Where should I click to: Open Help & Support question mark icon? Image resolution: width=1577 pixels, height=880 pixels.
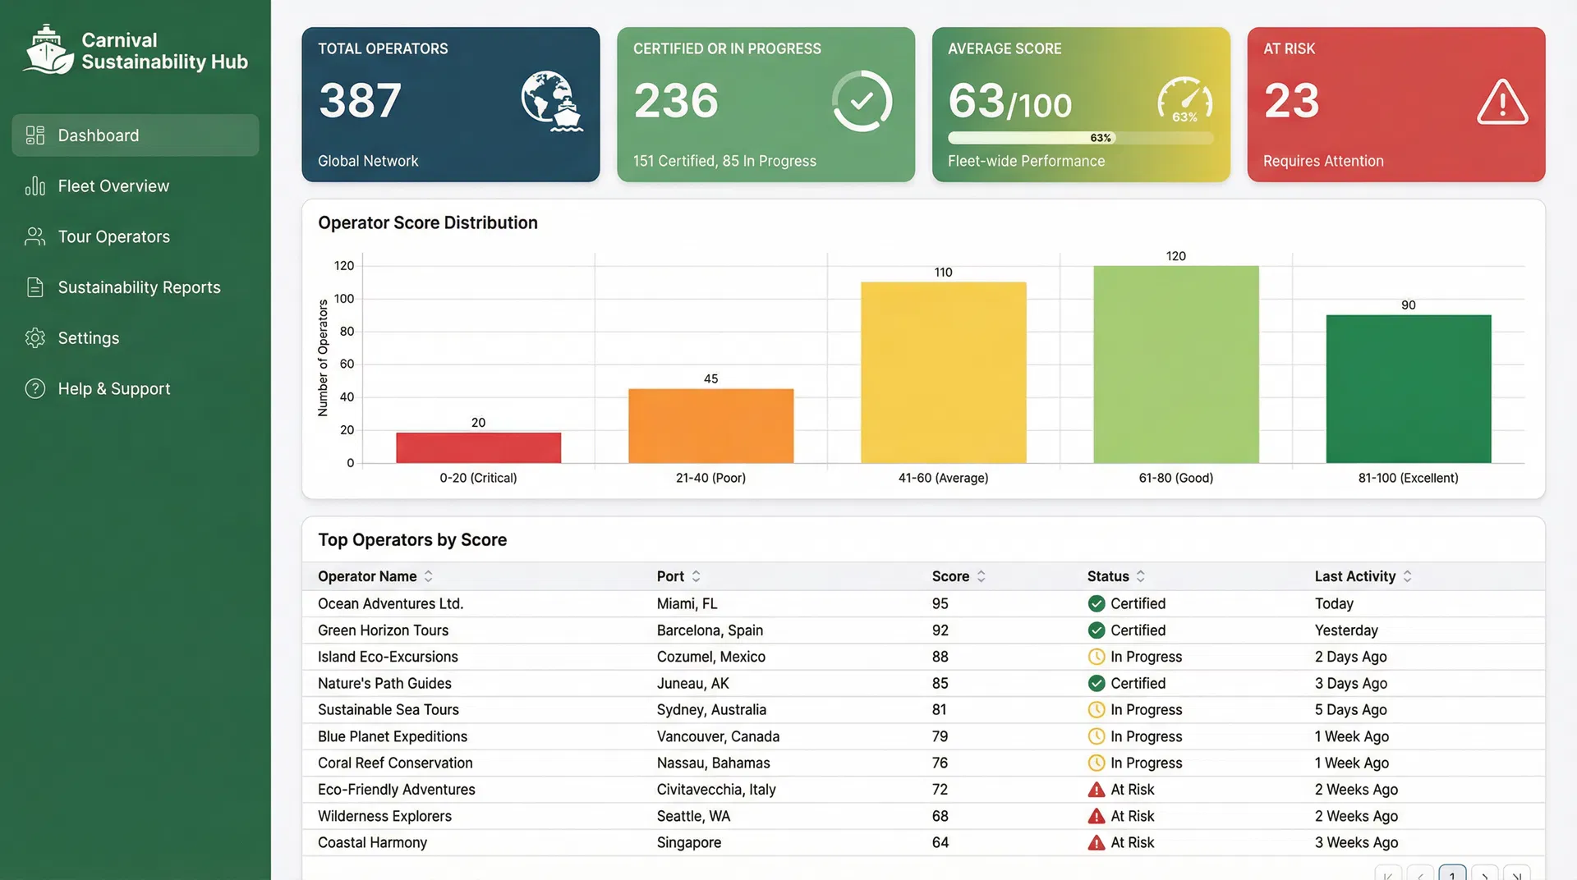point(34,388)
